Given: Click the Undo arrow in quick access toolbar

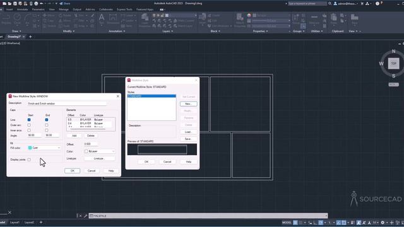Looking at the screenshot, I should [x=42, y=4].
